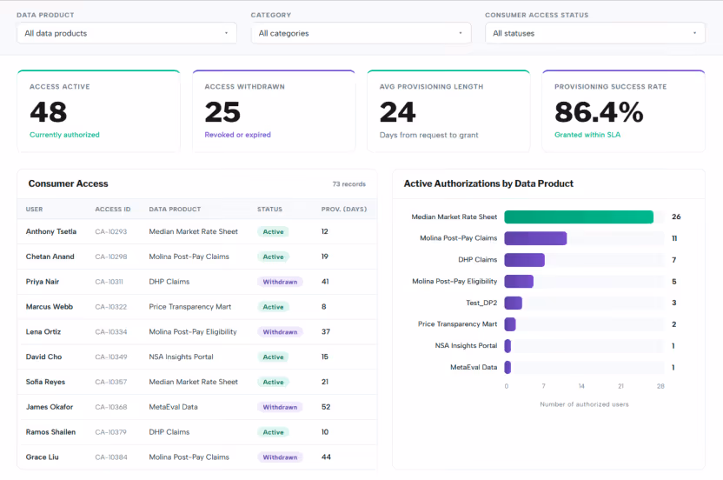The width and height of the screenshot is (723, 480).
Task: Select Priya Nair user name
Action: [43, 282]
